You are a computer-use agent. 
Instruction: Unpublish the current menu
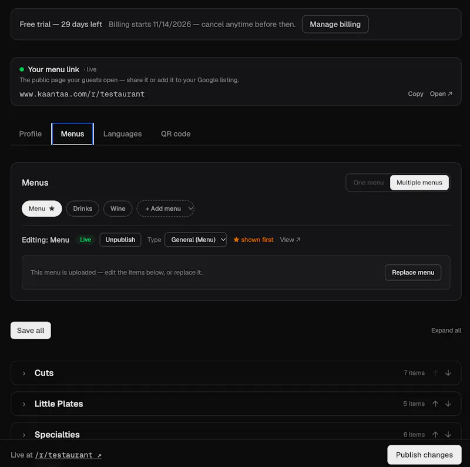(120, 240)
